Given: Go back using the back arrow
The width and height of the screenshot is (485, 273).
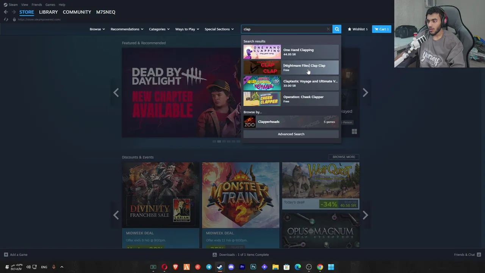Looking at the screenshot, I should coord(6,12).
